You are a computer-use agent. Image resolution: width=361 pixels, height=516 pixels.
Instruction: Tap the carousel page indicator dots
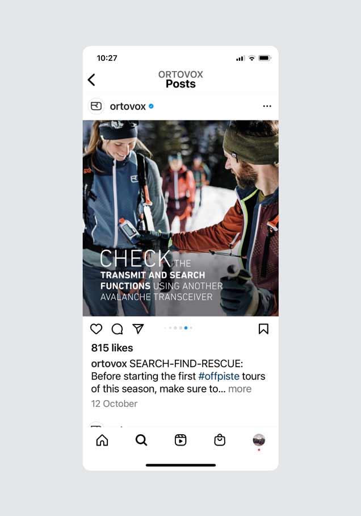178,328
